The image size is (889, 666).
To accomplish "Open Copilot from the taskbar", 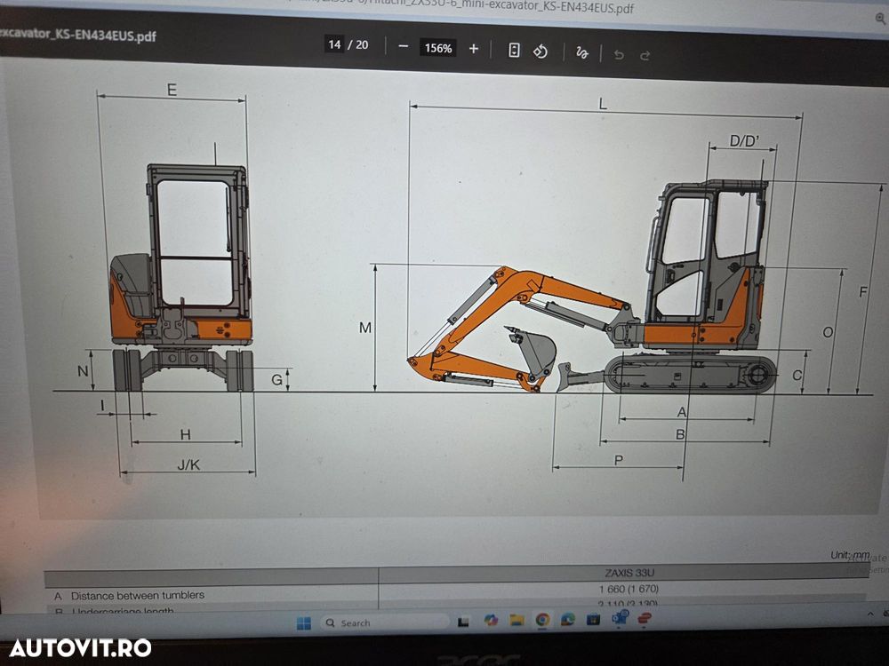I will (x=491, y=621).
